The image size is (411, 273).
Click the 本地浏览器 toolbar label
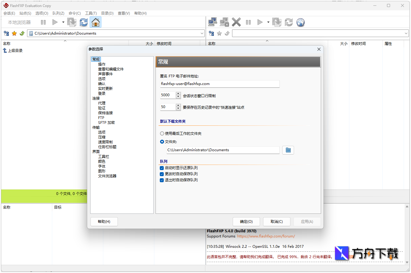[x=19, y=22]
